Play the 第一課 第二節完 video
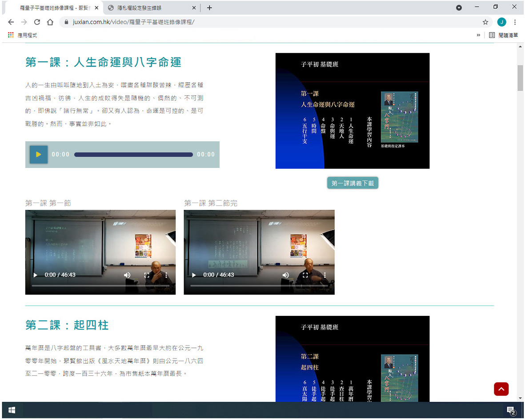Image resolution: width=525 pixels, height=419 pixels. 194,275
